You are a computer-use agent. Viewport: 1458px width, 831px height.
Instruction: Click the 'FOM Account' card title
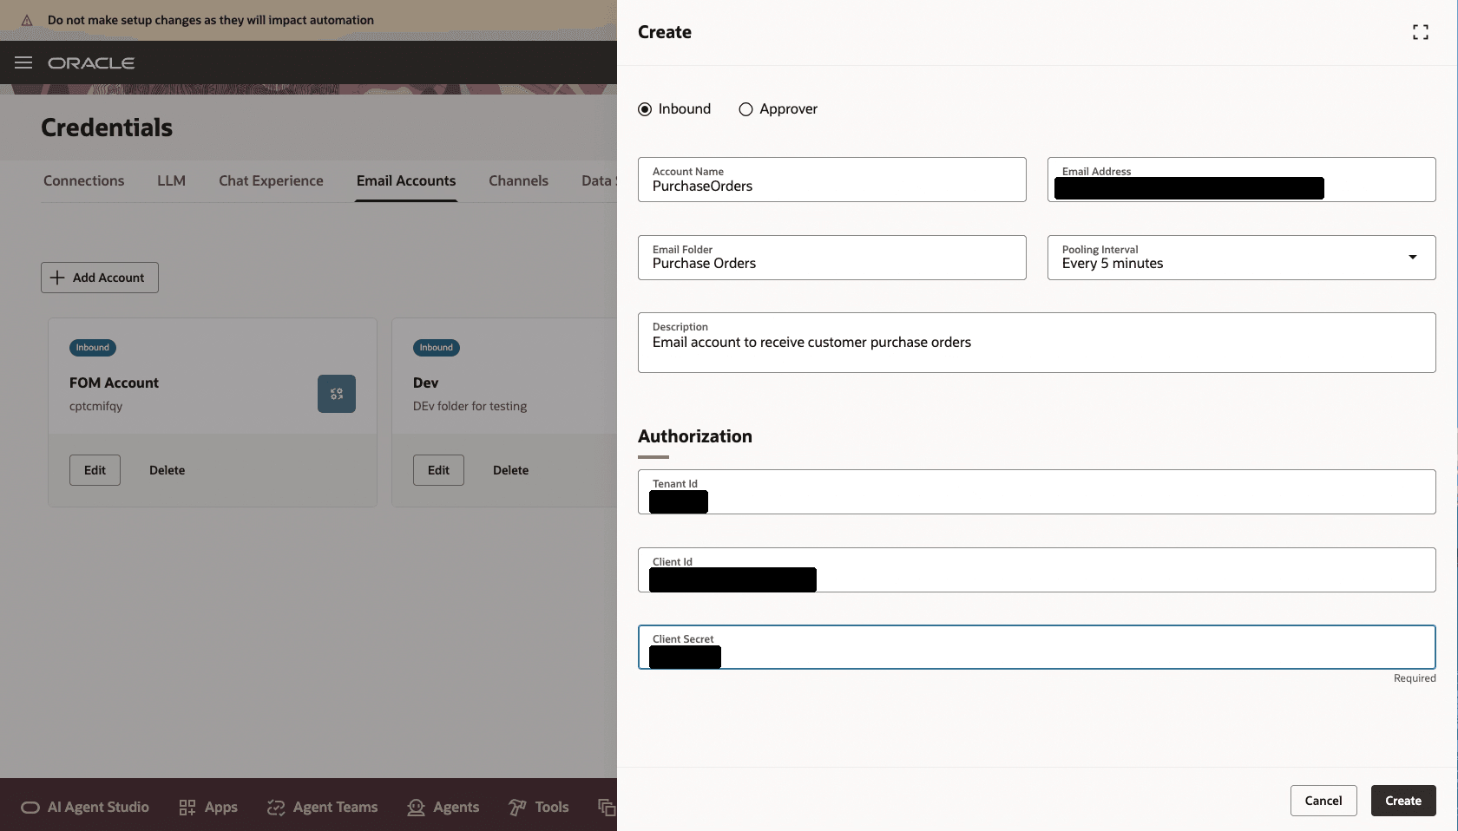point(114,383)
